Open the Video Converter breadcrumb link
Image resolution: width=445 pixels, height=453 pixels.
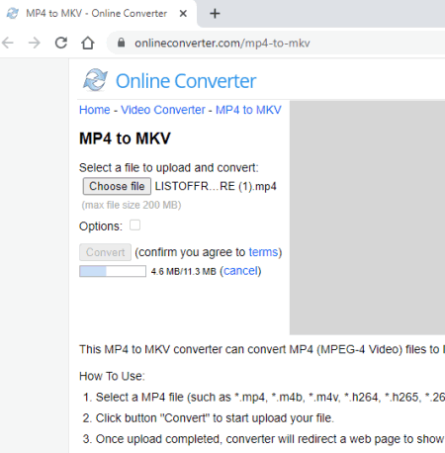(x=163, y=110)
